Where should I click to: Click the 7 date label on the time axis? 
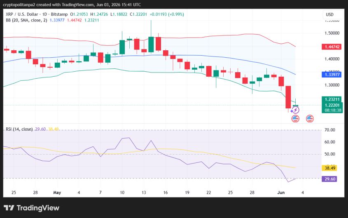pos(100,193)
